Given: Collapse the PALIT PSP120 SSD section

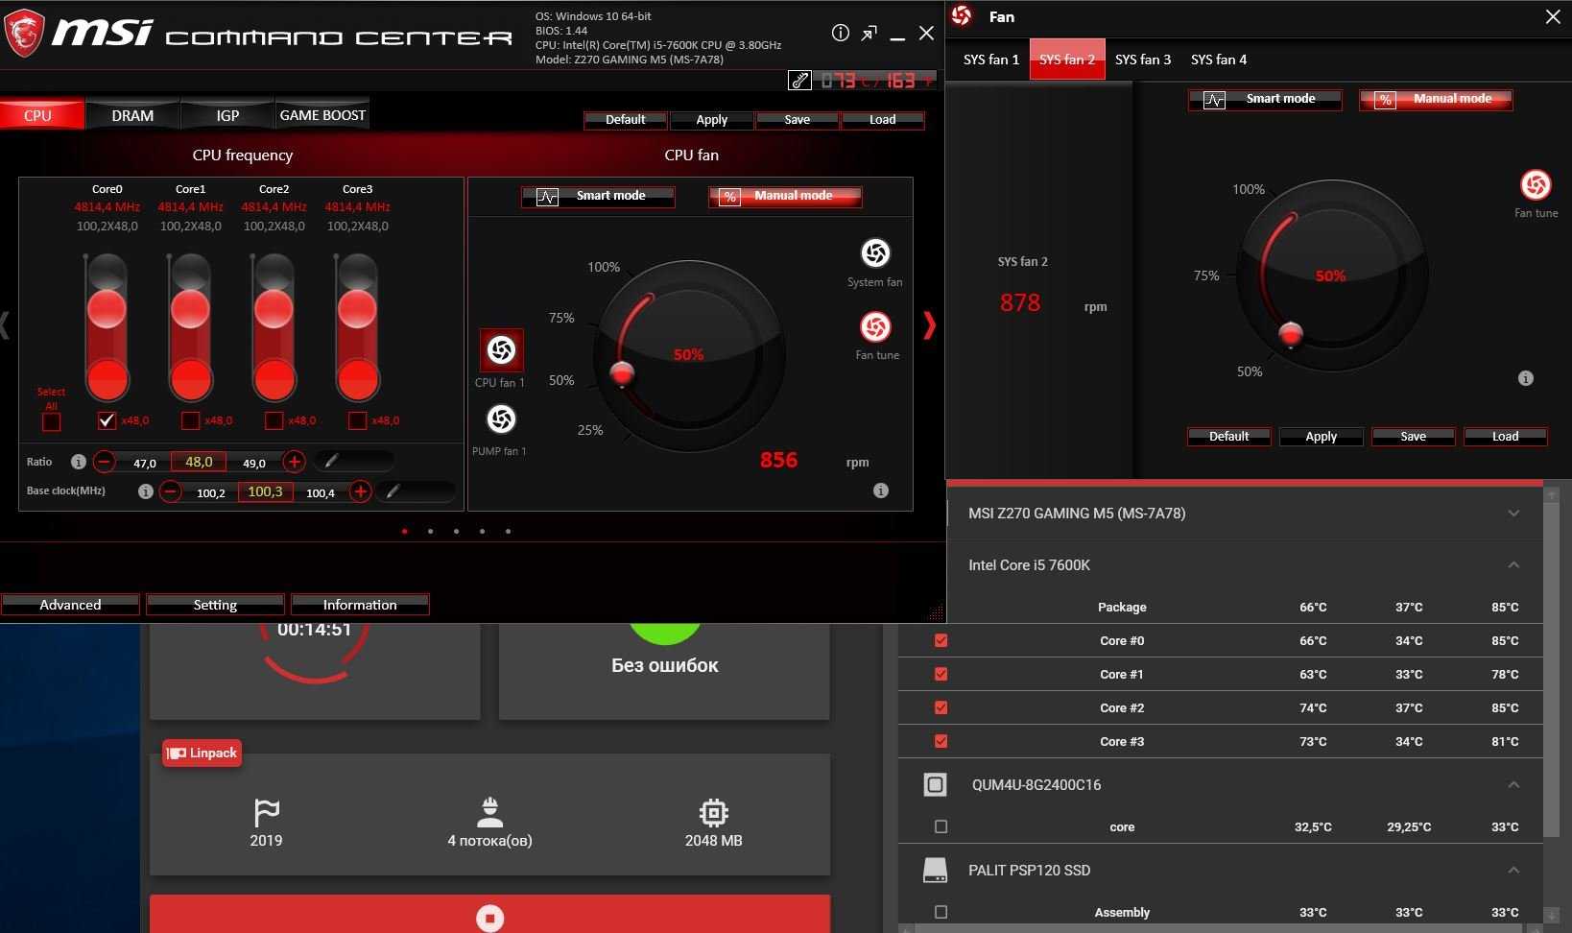Looking at the screenshot, I should pos(1513,871).
